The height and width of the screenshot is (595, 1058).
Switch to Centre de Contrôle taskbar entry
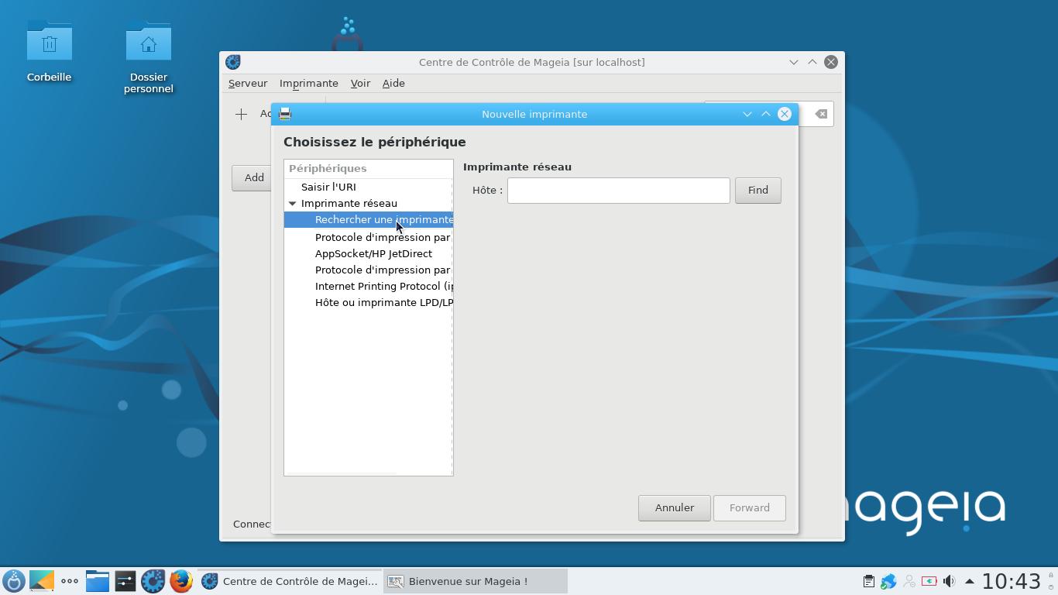290,581
